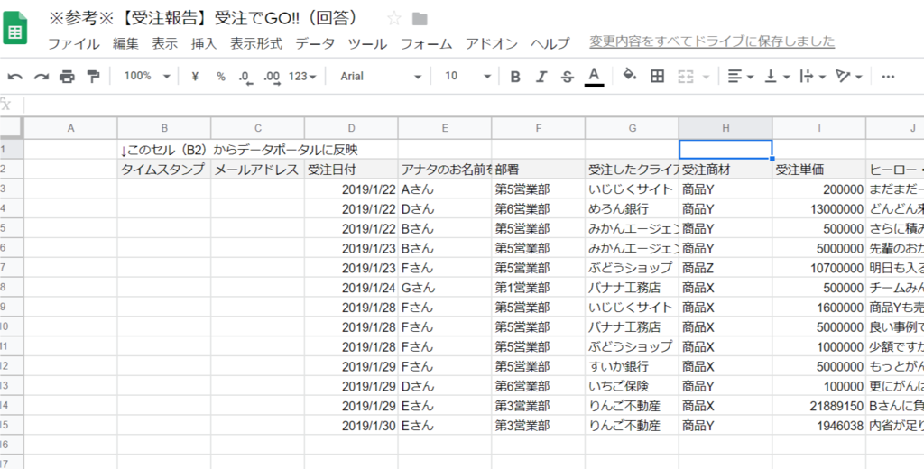The height and width of the screenshot is (469, 924).
Task: Expand the 100% zoom dropdown
Action: (147, 76)
